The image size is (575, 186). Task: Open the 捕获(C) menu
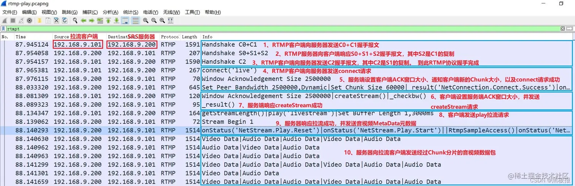tap(90, 12)
